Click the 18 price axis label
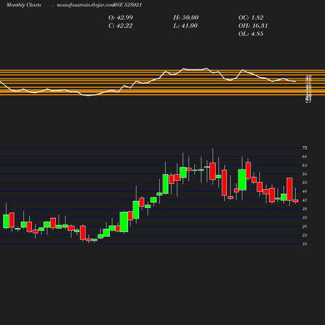 tap(305, 244)
